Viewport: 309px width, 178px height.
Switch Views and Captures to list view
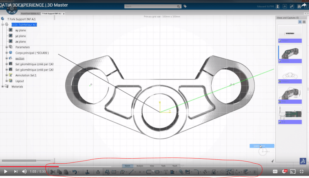[304, 22]
